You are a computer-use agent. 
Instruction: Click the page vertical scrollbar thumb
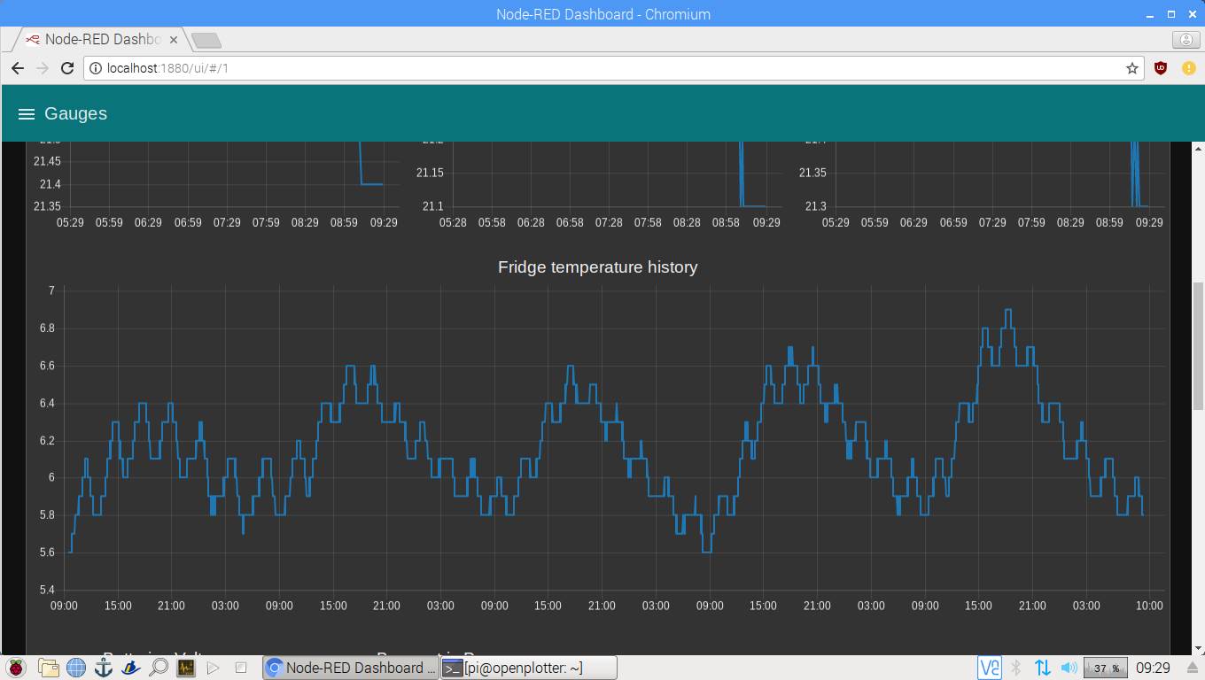(x=1198, y=336)
